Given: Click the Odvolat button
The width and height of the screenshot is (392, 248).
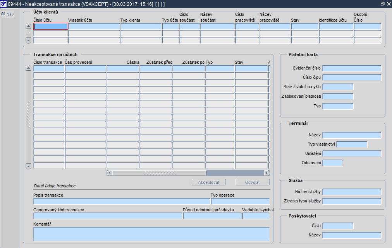Looking at the screenshot, I should 253,182.
